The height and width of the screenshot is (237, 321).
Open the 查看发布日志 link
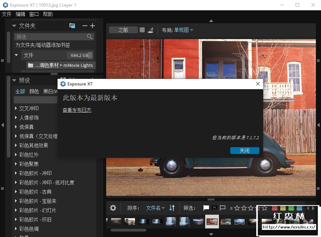pyautogui.click(x=77, y=110)
